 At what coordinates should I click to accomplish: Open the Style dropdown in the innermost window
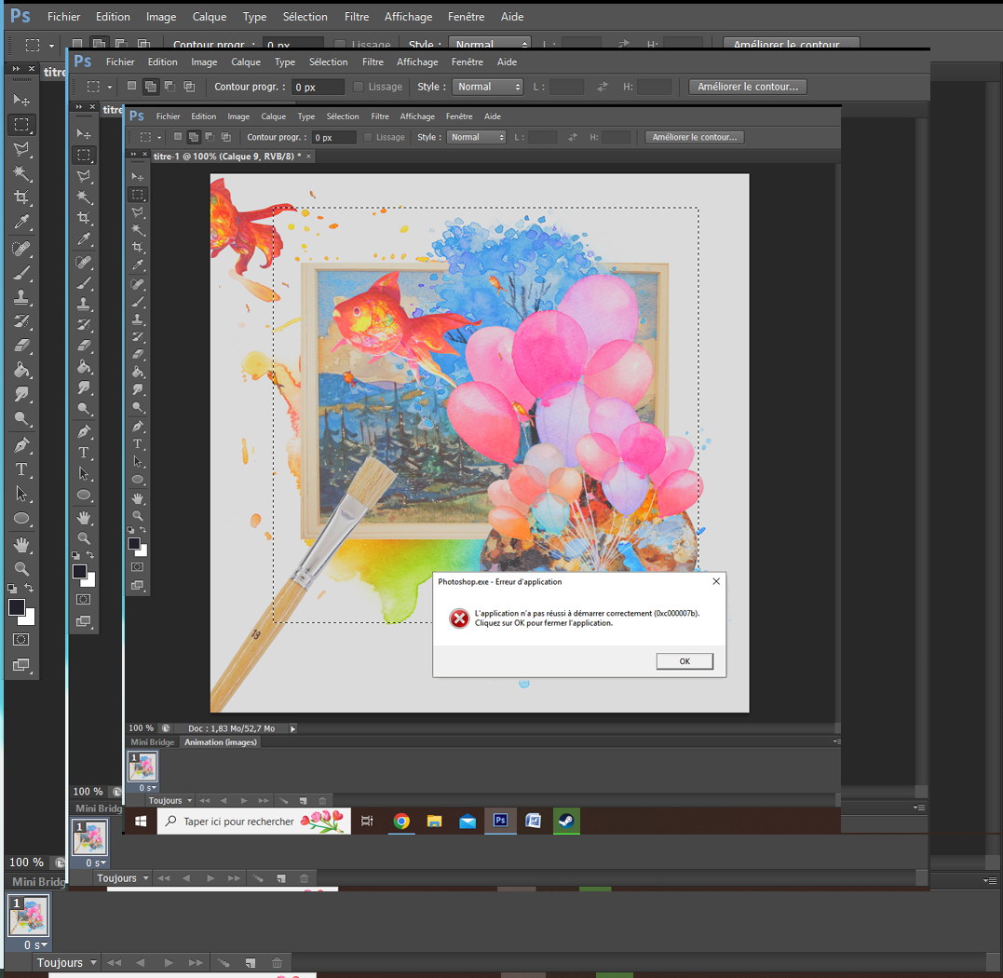477,137
